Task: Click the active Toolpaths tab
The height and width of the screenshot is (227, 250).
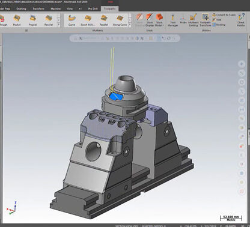Action: [x=109, y=8]
